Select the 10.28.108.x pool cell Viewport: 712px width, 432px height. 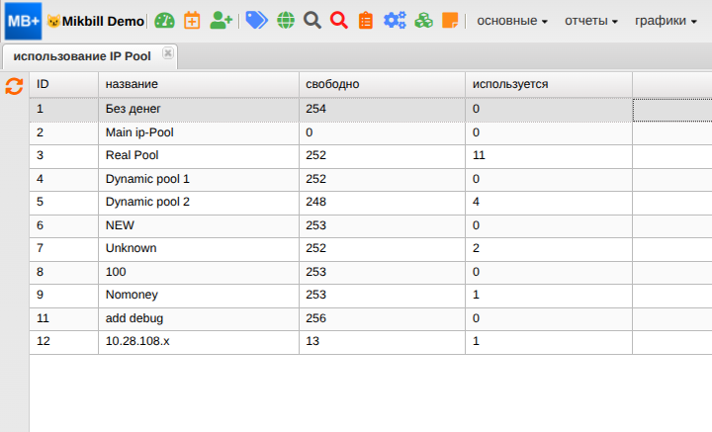pos(199,341)
